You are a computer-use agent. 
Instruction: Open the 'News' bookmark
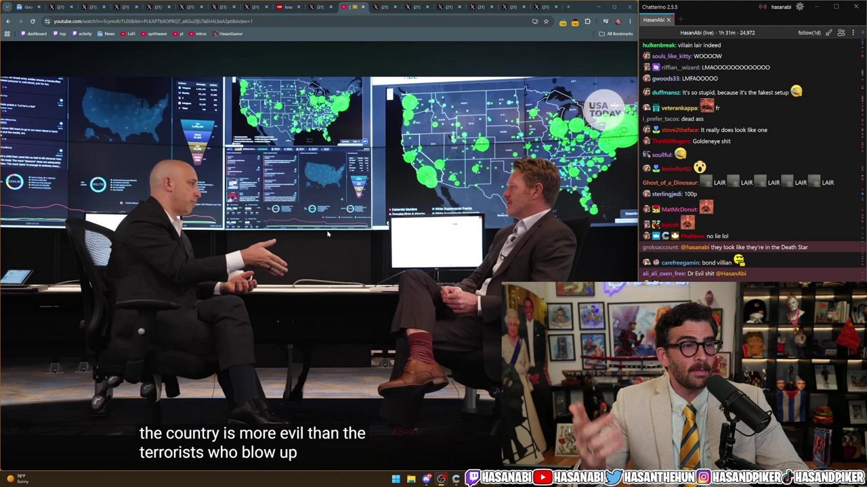pyautogui.click(x=106, y=34)
